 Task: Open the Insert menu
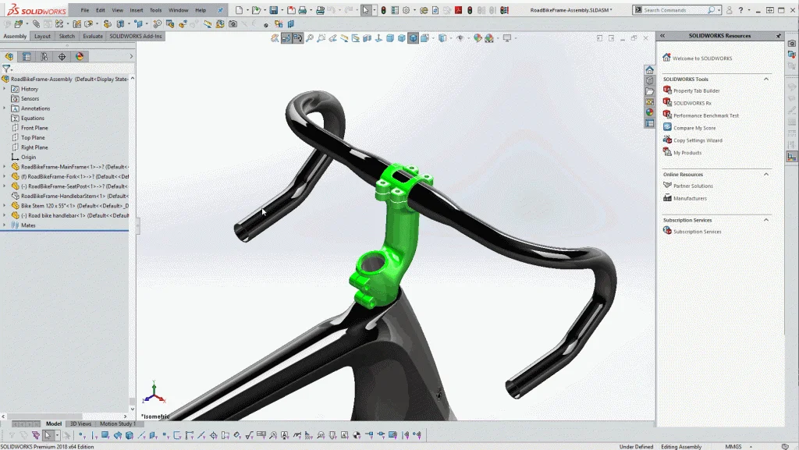pyautogui.click(x=137, y=9)
